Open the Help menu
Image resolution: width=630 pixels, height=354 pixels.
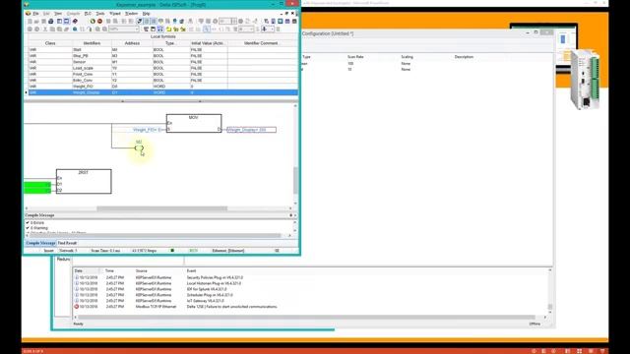pyautogui.click(x=146, y=13)
